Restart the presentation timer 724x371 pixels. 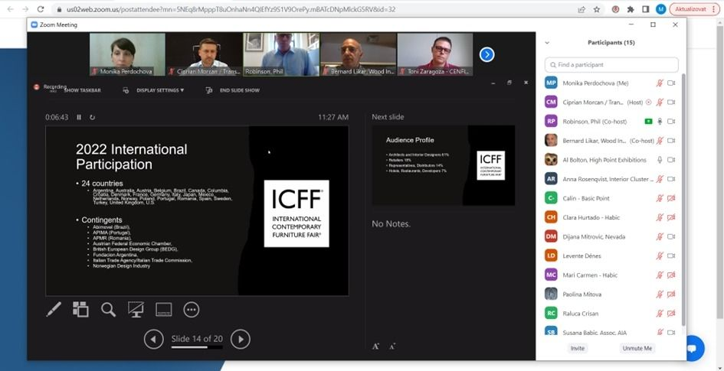[x=93, y=117]
